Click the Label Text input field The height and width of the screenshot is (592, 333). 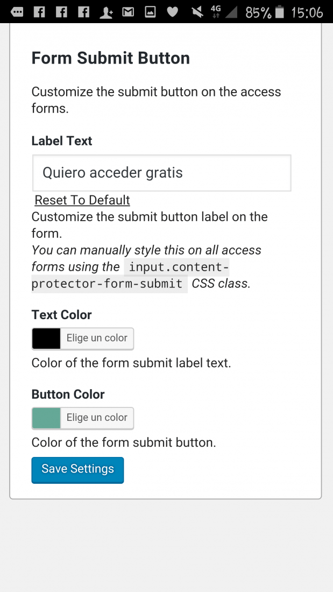[161, 173]
